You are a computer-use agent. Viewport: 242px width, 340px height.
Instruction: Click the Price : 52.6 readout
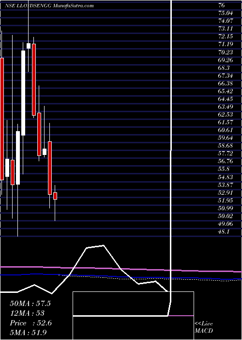tap(30, 323)
